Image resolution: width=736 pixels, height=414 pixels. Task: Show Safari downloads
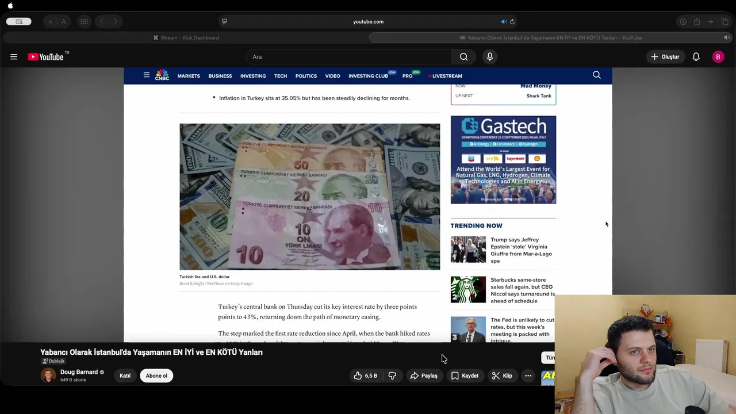coord(683,22)
